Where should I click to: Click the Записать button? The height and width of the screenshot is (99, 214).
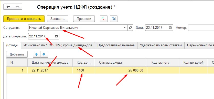coord(57,19)
